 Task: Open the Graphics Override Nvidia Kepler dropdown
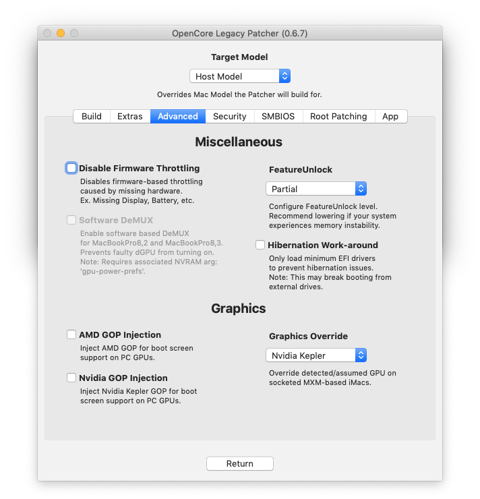click(316, 355)
